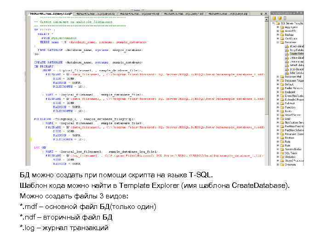Select the Partition Scheme folder label

pos(294,130)
